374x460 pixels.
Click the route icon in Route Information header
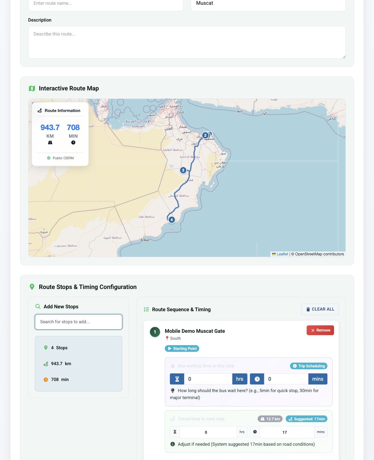click(x=40, y=111)
